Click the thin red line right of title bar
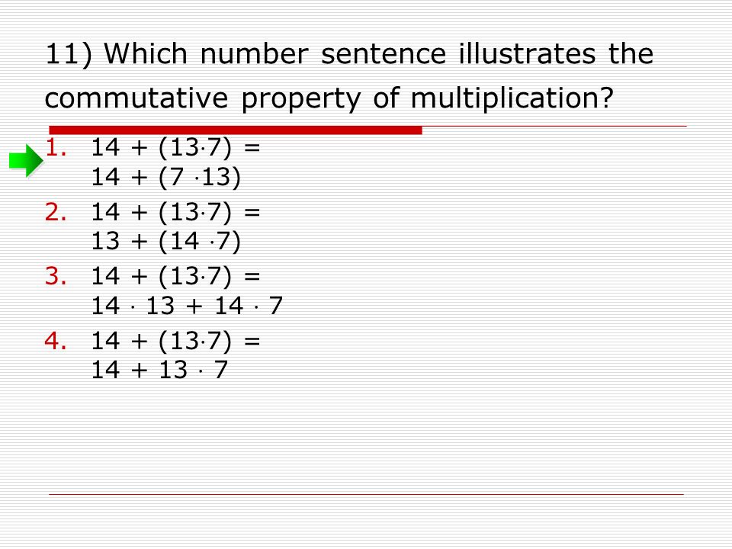This screenshot has height=549, width=732. [554, 126]
